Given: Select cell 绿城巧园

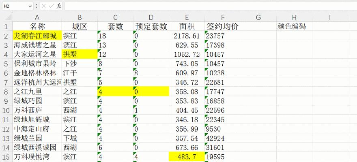Looking at the screenshot, I should click(x=37, y=101).
